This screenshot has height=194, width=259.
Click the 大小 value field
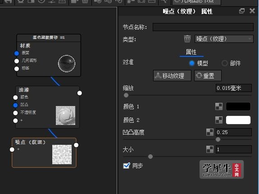click(x=234, y=149)
